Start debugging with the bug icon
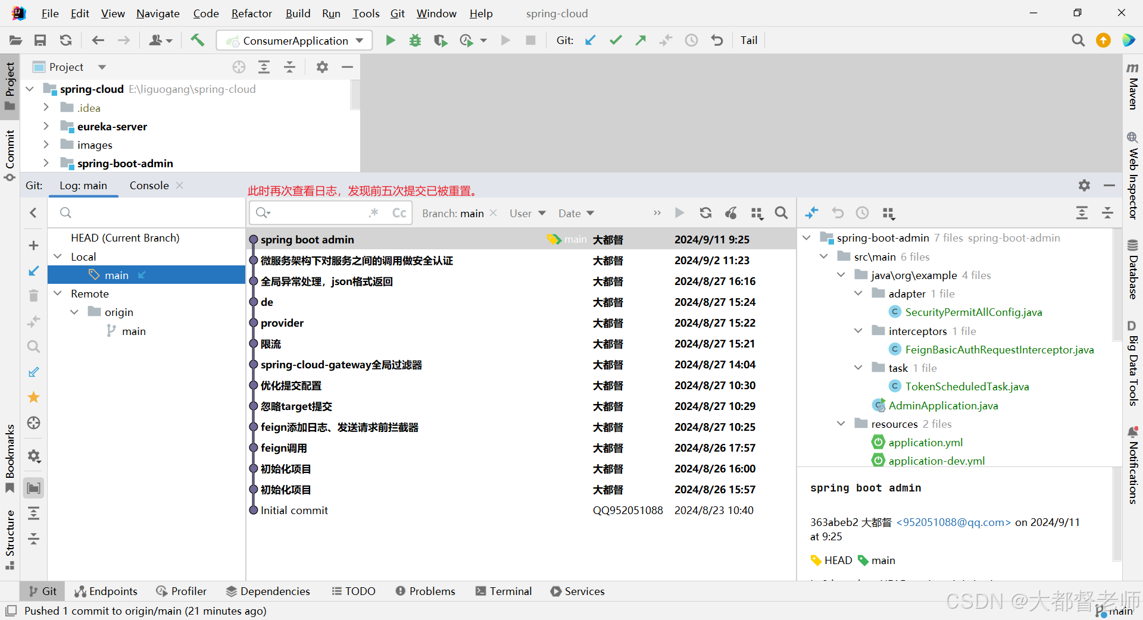 coord(415,40)
